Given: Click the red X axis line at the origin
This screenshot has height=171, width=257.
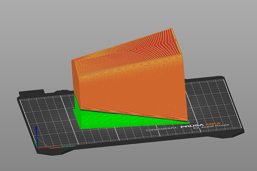Looking at the screenshot, I should pos(49,147).
